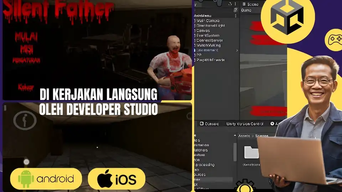This screenshot has width=342, height=192.
Task: Select Canvas object in Hierarchy
Action: (x=203, y=31)
